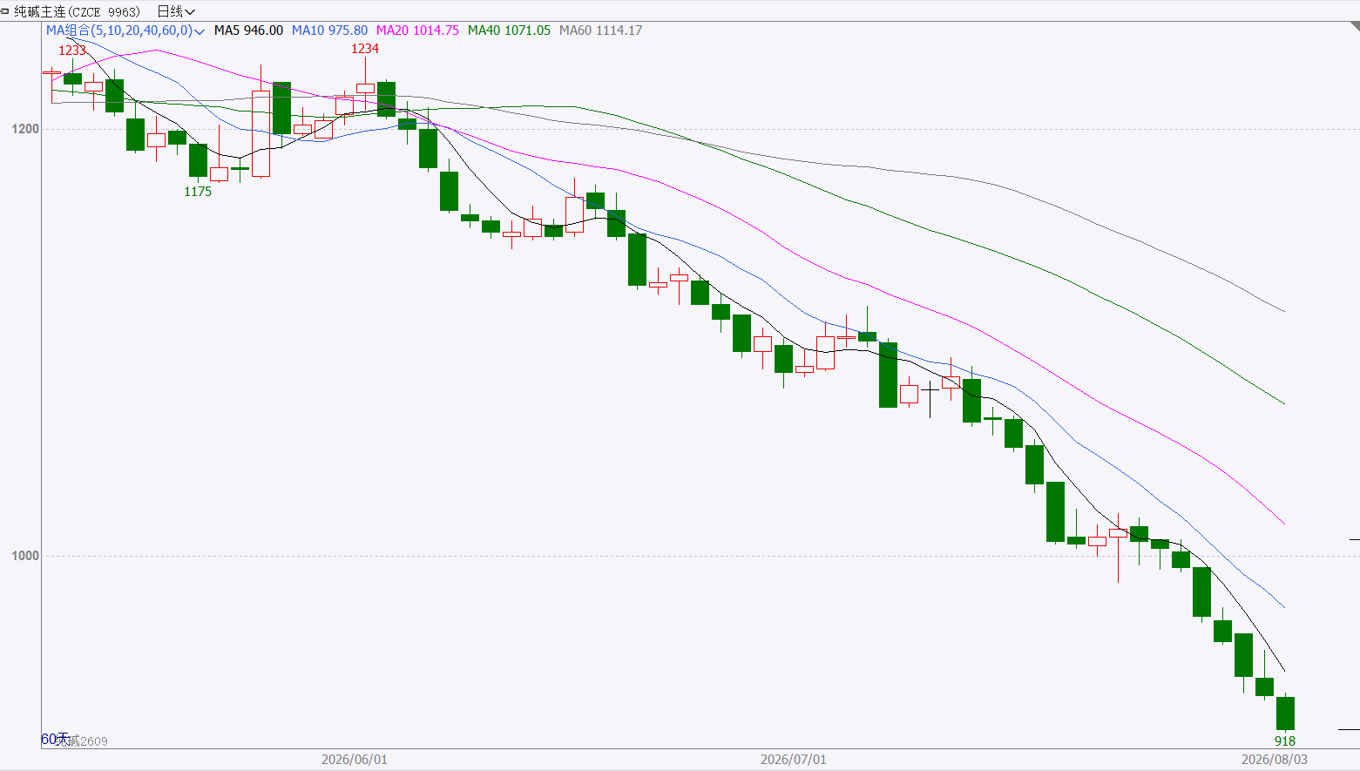
Task: Click the 2026/08/03 date axis label
Action: pyautogui.click(x=1275, y=760)
